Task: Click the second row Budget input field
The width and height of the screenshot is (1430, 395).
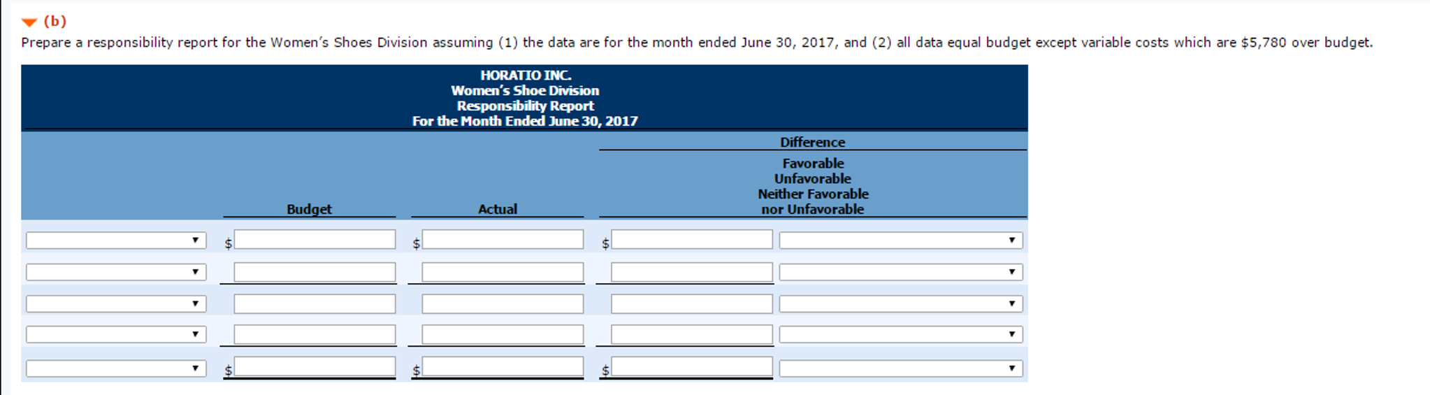Action: pos(315,272)
